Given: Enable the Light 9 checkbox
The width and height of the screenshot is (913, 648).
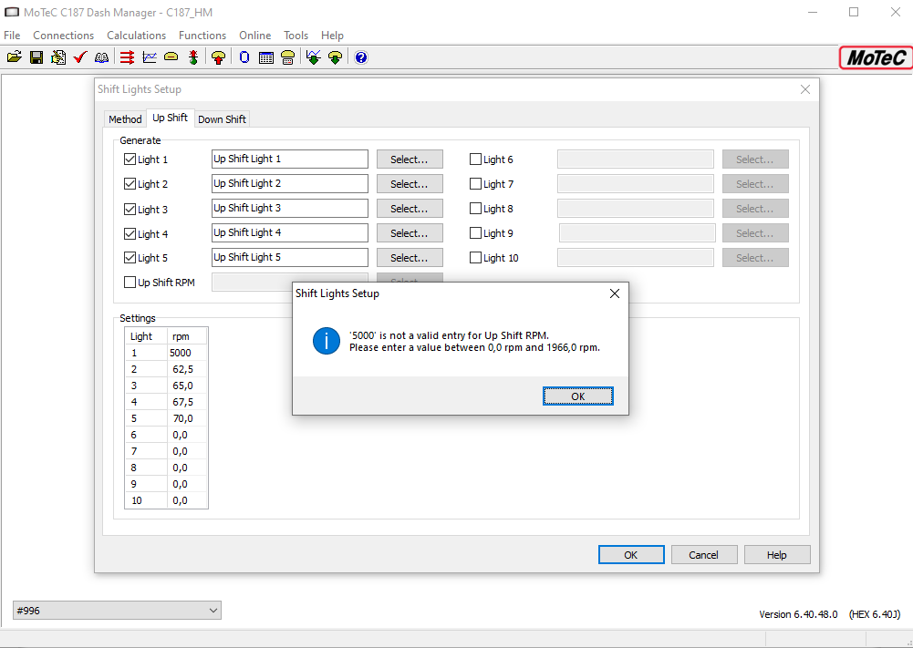Looking at the screenshot, I should 476,232.
